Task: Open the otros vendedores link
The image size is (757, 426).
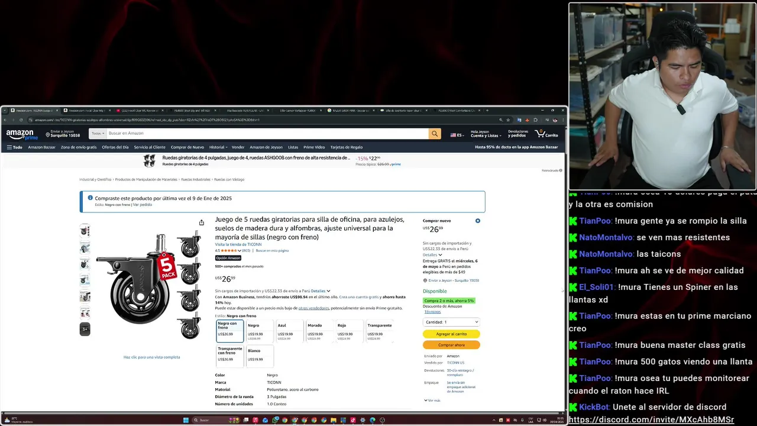Action: point(313,308)
